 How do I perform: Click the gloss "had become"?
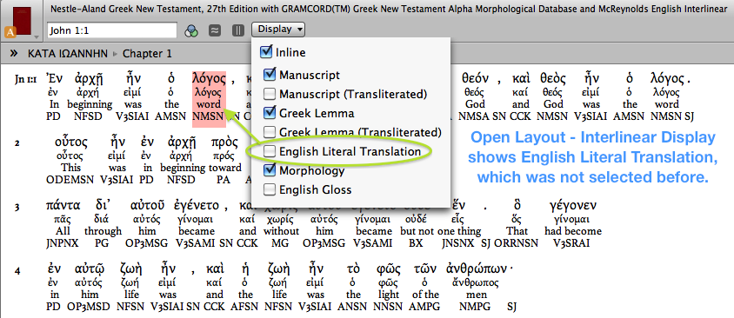[x=573, y=231]
